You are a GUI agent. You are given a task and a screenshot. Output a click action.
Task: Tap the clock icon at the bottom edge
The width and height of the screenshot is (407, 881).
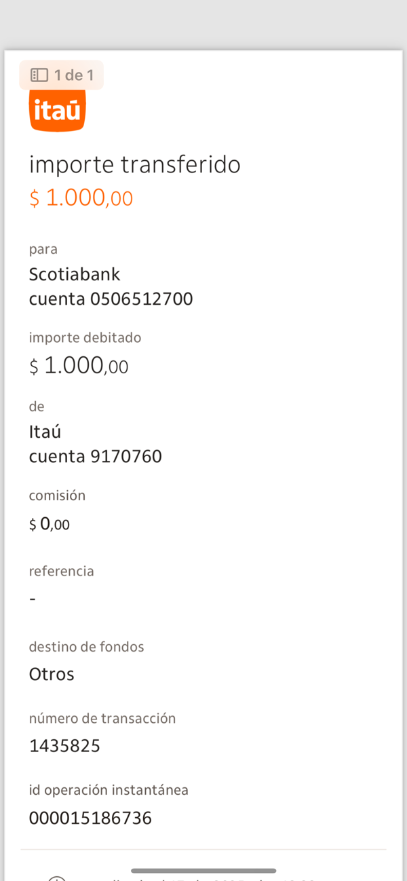point(57,878)
